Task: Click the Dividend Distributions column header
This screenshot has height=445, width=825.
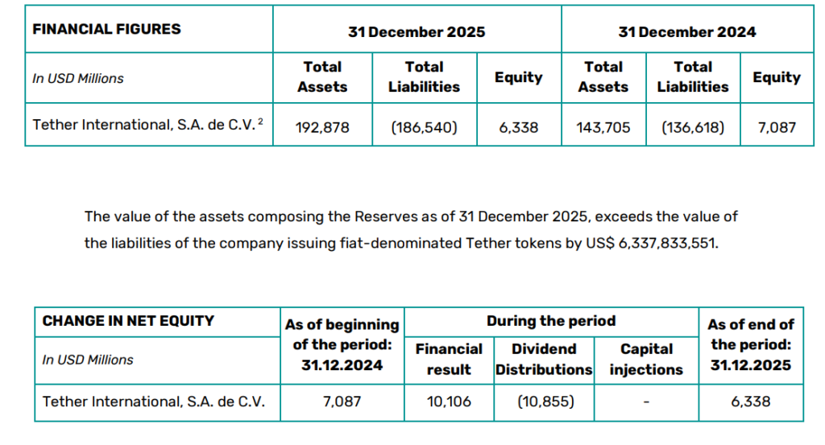Action: (544, 359)
